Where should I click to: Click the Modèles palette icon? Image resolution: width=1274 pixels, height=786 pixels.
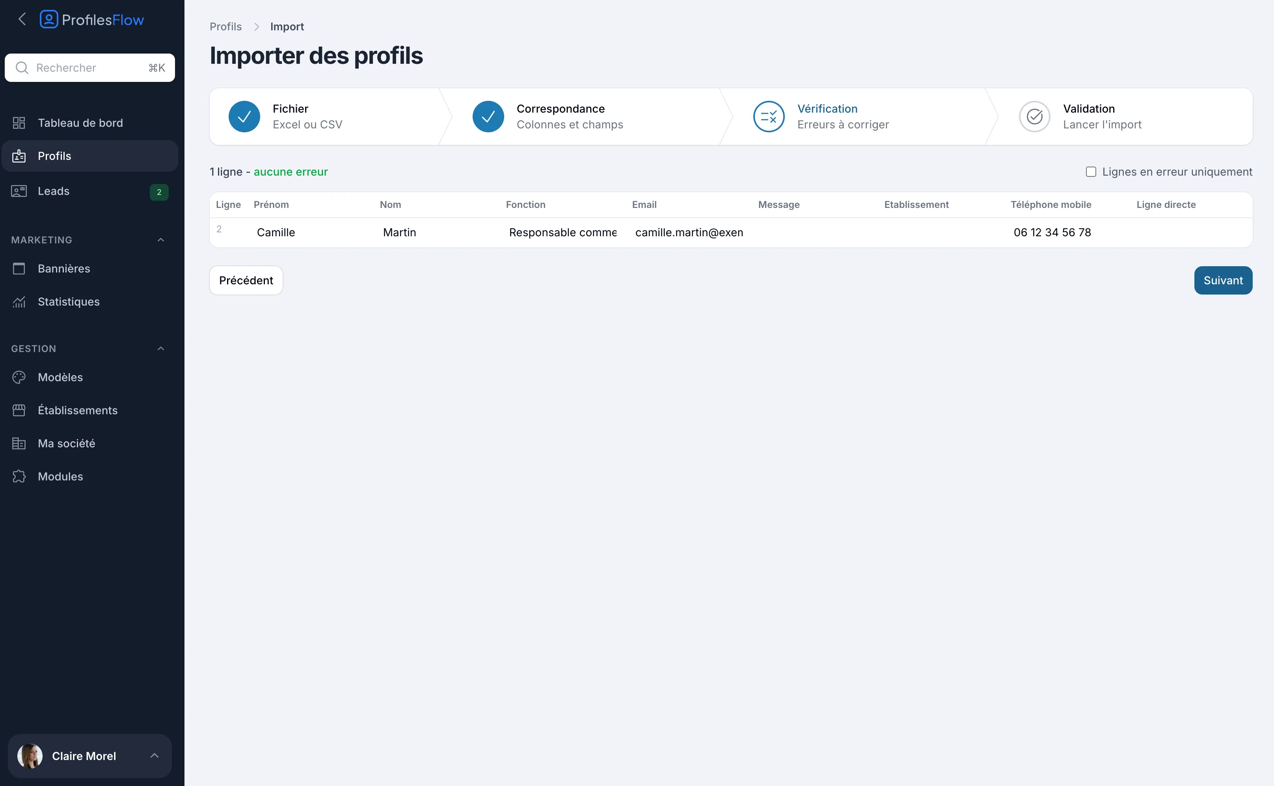coord(19,377)
